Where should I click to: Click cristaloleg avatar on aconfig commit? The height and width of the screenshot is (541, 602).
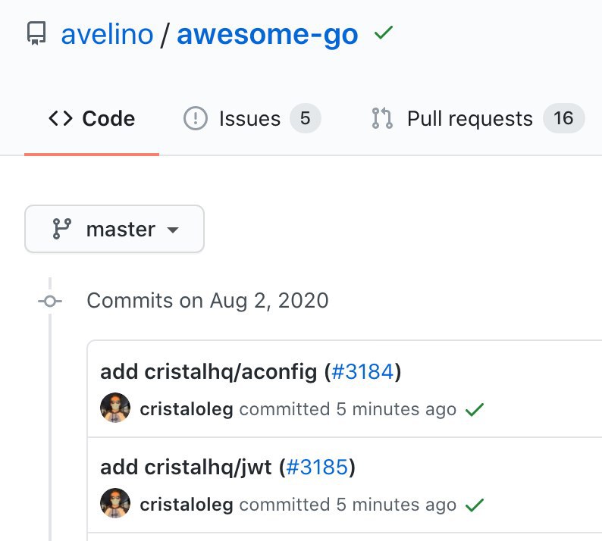[x=115, y=408]
